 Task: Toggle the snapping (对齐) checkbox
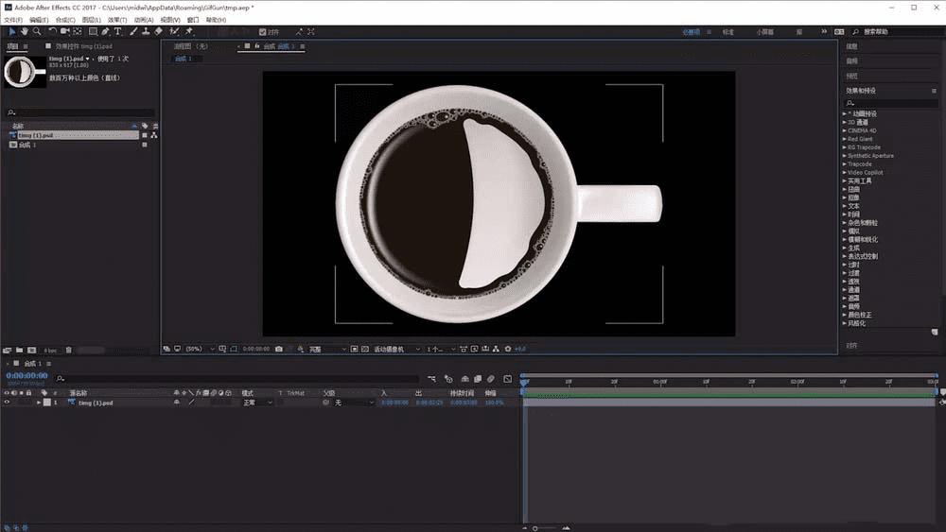pyautogui.click(x=263, y=31)
